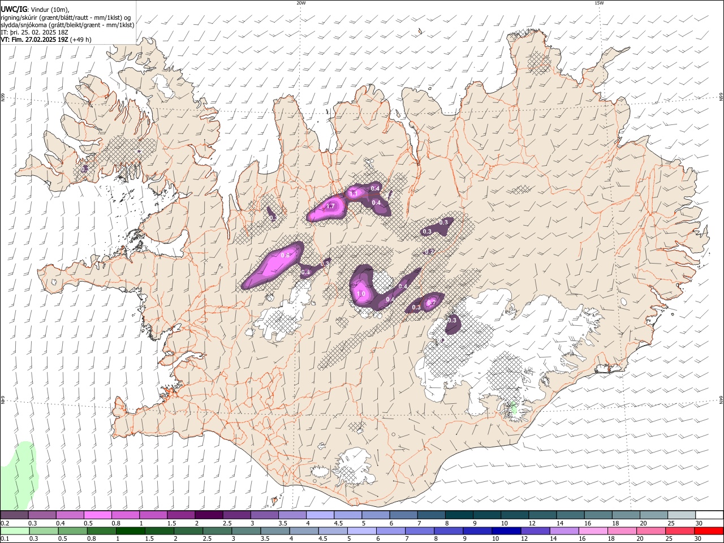
Task: Pick the purple 0.3 snow legend swatch
Action: pos(42,515)
